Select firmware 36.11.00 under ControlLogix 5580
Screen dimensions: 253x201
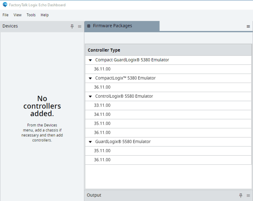pos(168,133)
